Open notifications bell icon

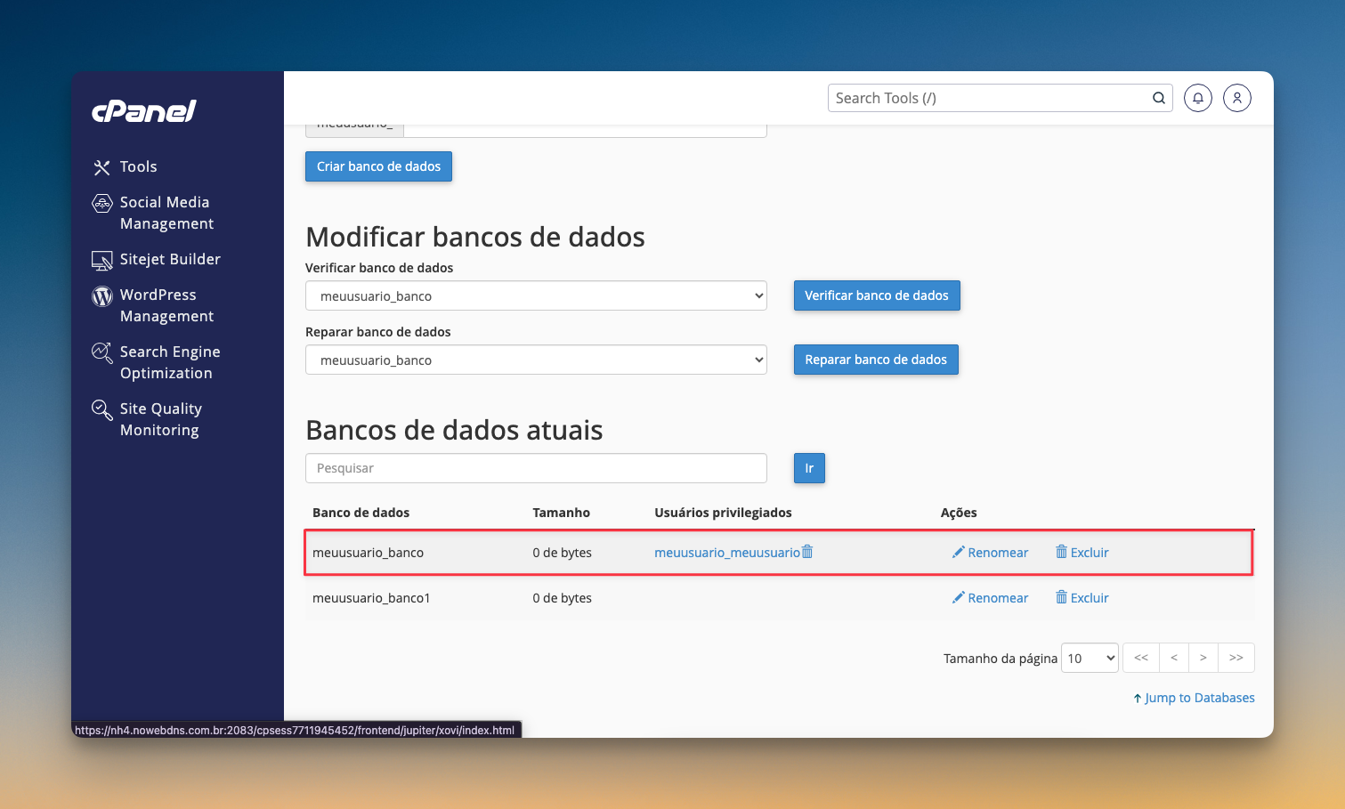tap(1197, 98)
